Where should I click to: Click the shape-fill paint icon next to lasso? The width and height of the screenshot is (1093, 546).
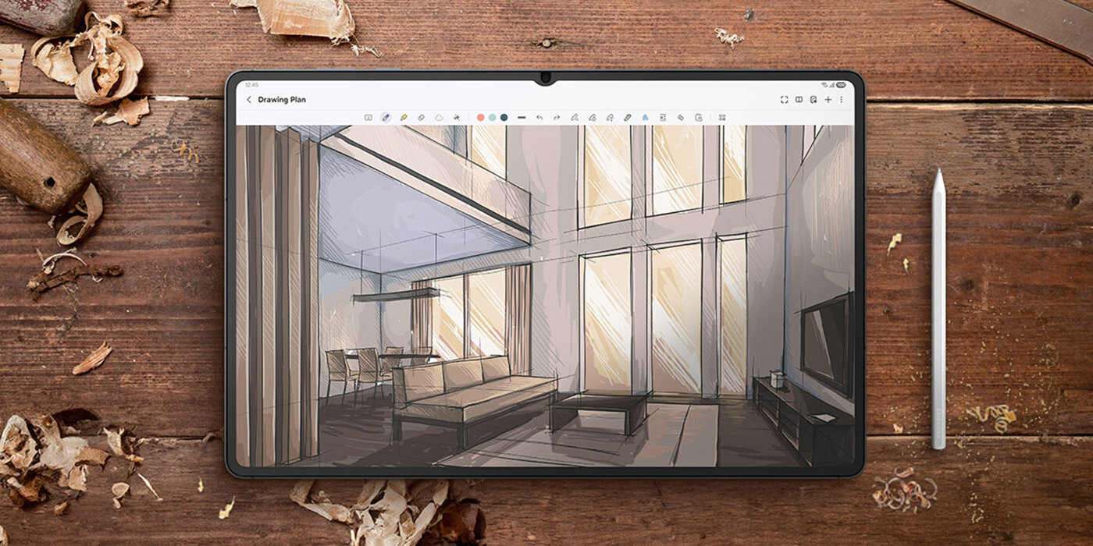(x=456, y=117)
